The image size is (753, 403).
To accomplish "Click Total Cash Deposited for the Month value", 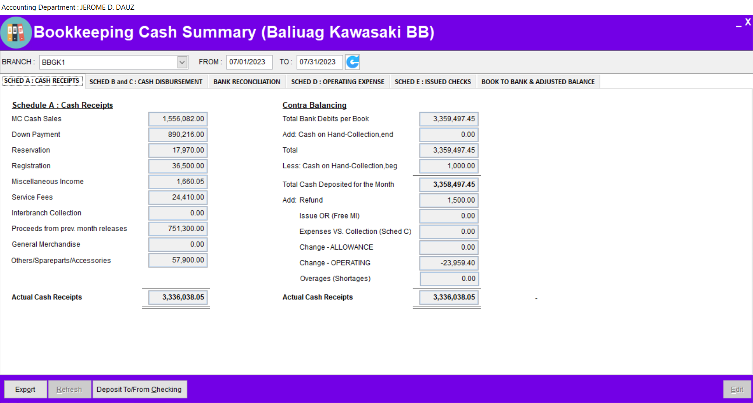I will (x=449, y=185).
